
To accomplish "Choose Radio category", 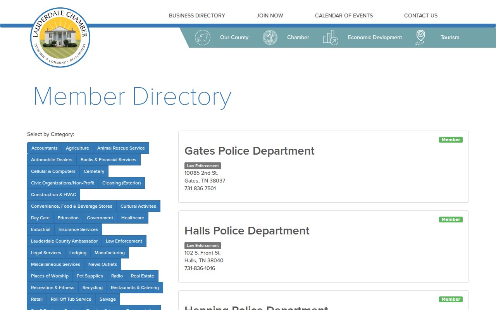I will click(117, 276).
